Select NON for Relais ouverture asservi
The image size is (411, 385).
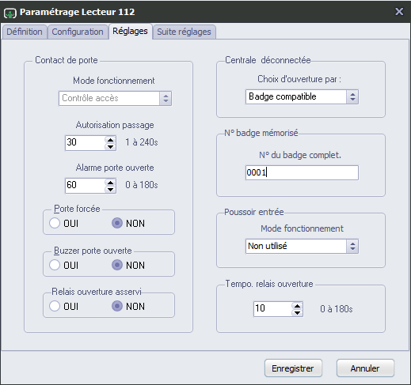click(x=117, y=306)
